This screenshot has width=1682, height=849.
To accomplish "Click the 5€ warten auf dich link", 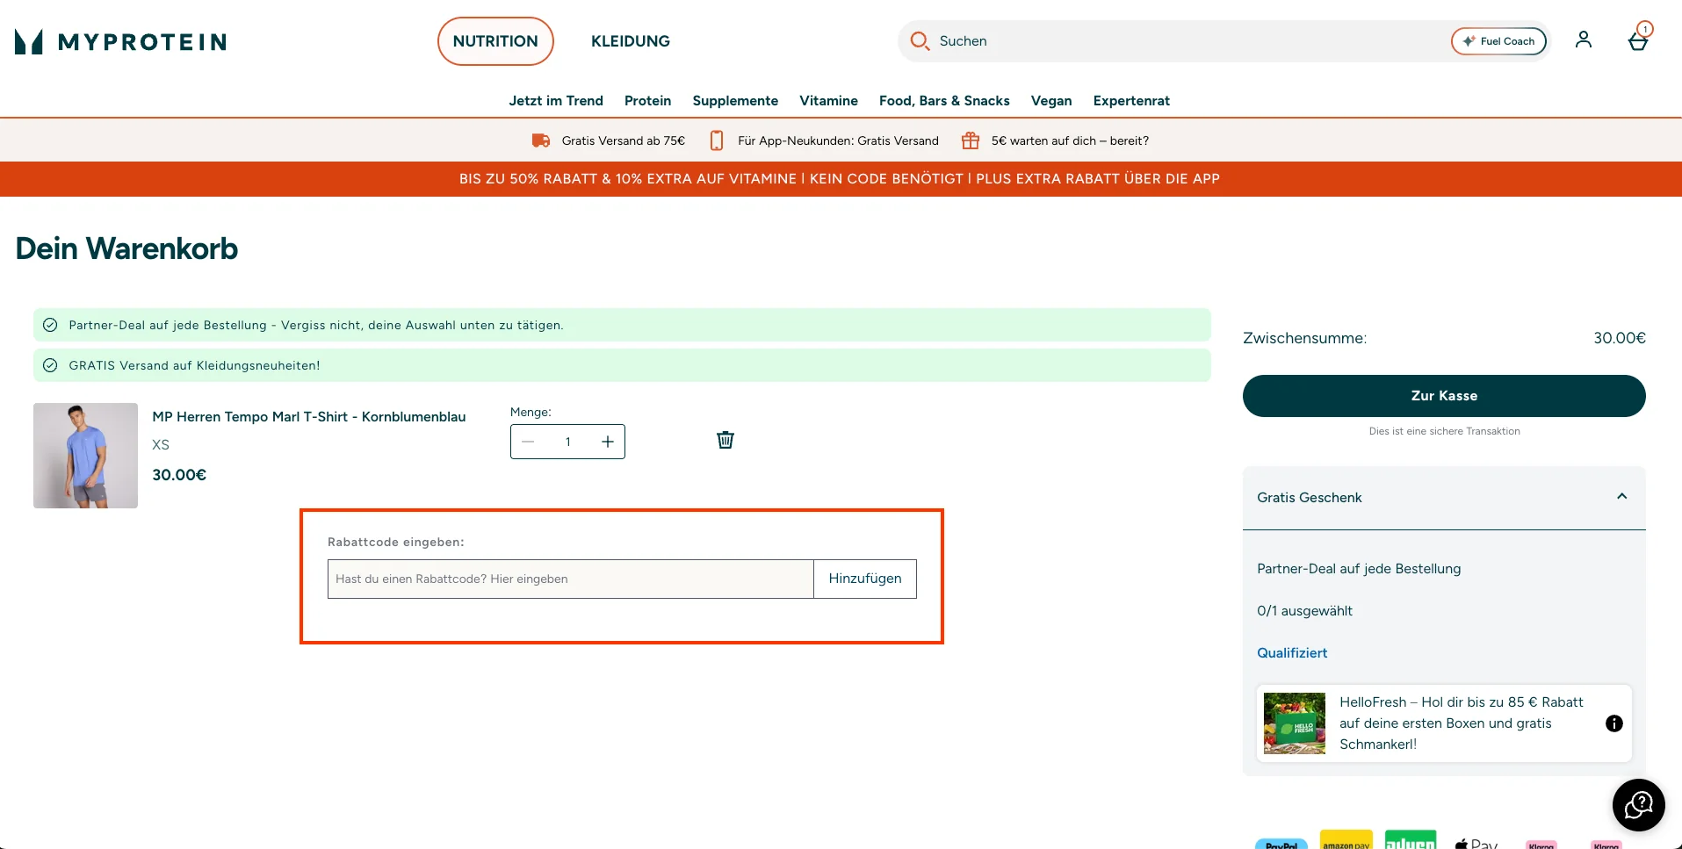I will click(x=1070, y=140).
